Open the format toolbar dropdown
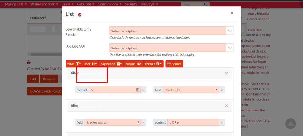This screenshot has width=303, height=136. (153, 64)
